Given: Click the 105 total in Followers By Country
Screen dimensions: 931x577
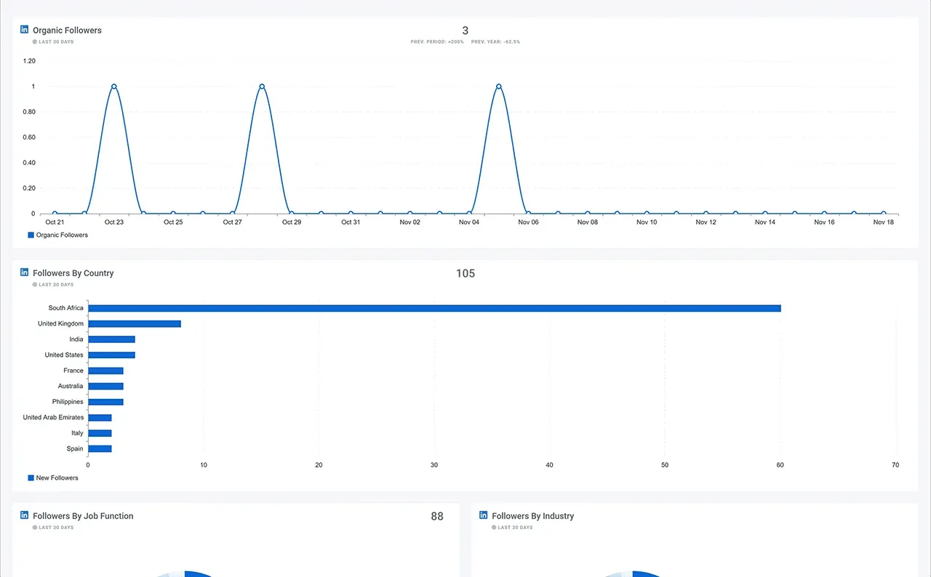Looking at the screenshot, I should [x=465, y=273].
